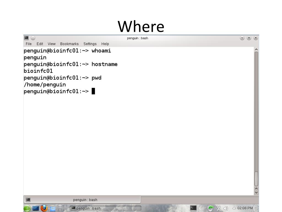This screenshot has height=212, width=282.
Task: Click the upper arrow of bottom scrollbar arrow pair
Action: 256,189
